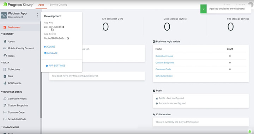Click Custom Endpoints link in scripts table
The width and height of the screenshot is (254, 134).
point(165,63)
